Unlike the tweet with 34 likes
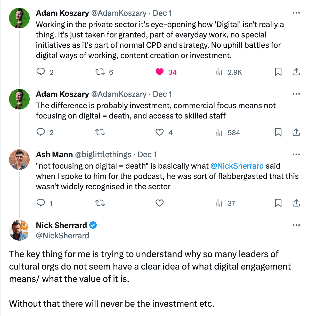309x316 pixels. click(160, 72)
